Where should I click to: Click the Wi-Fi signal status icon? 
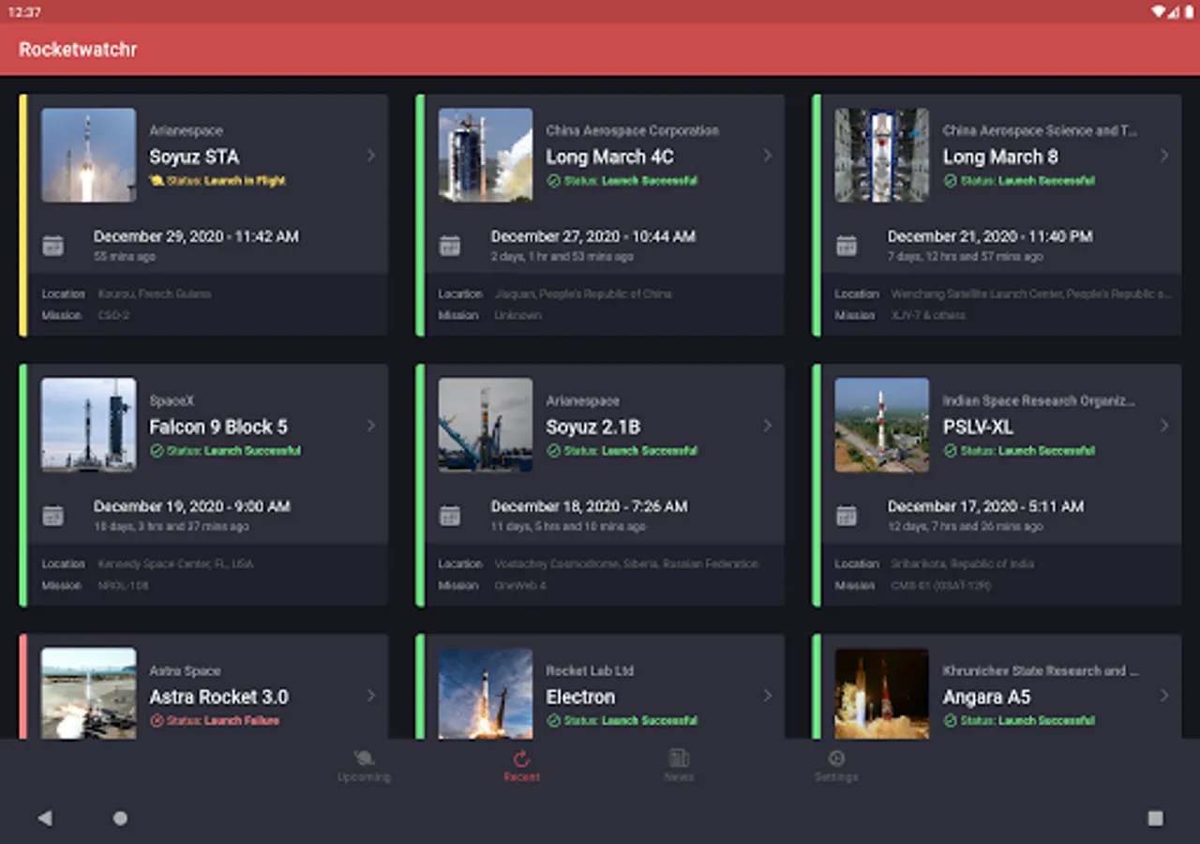click(x=1160, y=11)
